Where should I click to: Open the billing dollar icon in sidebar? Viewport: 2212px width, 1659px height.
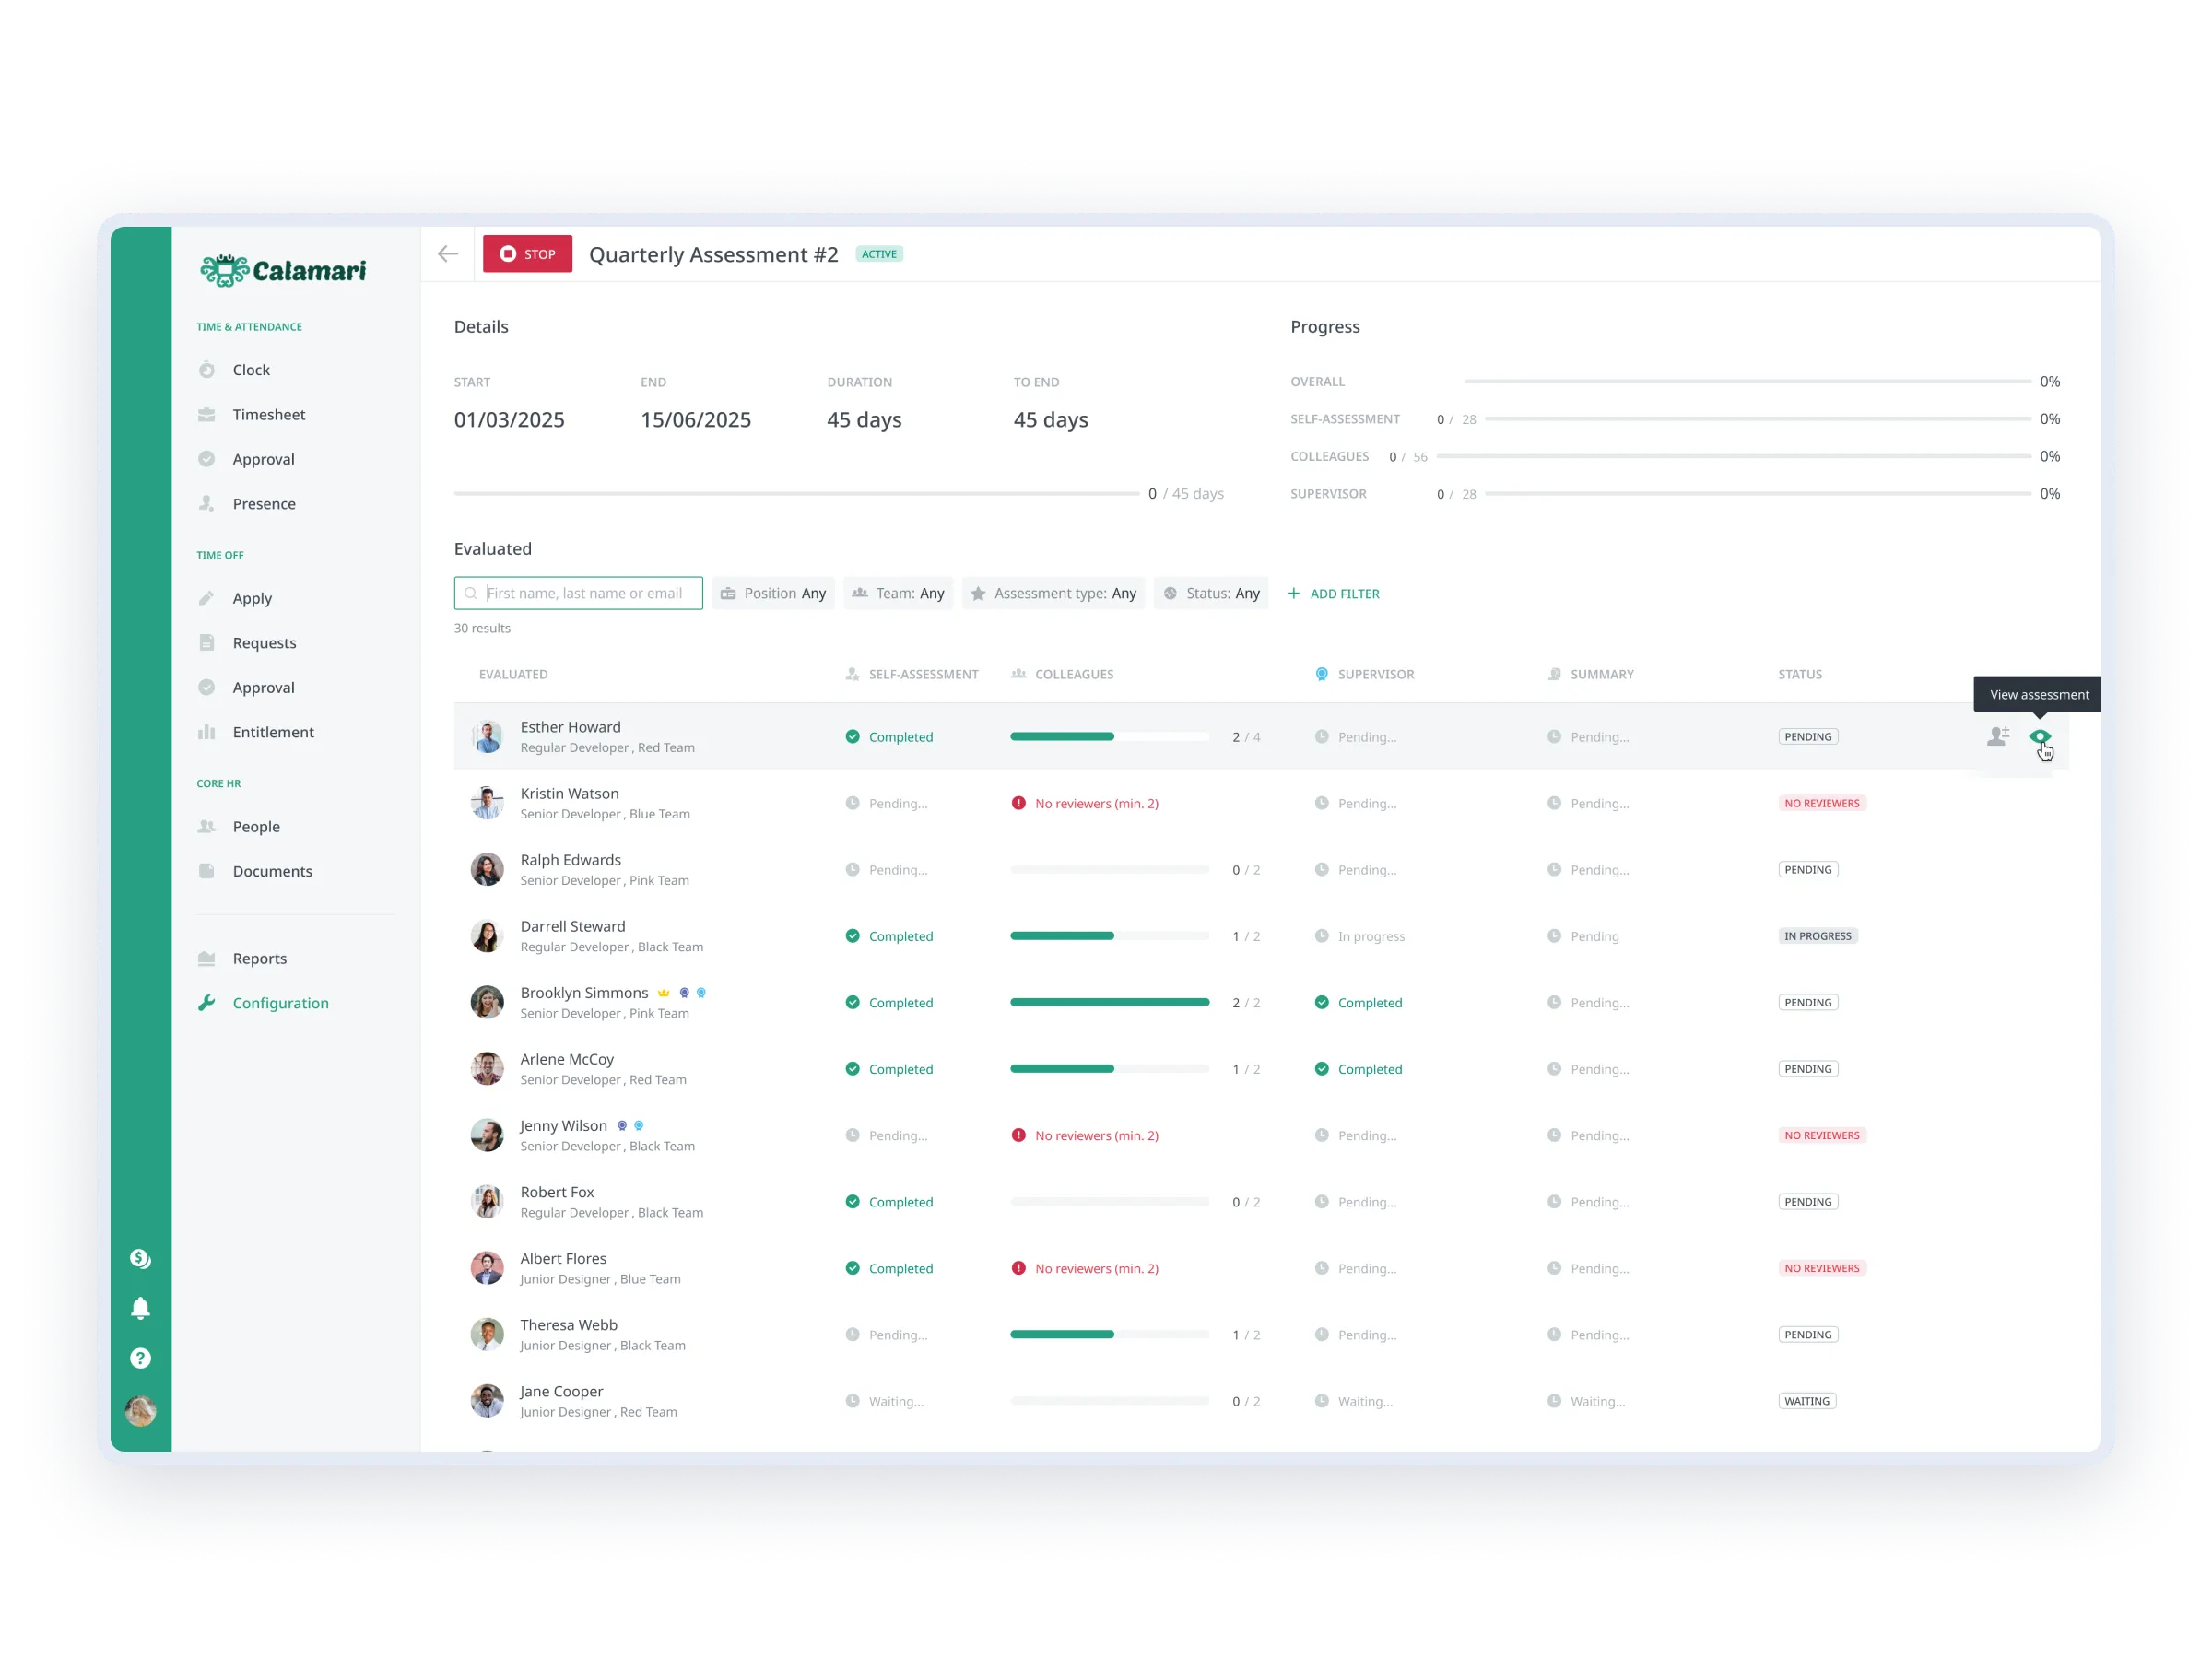(x=141, y=1258)
